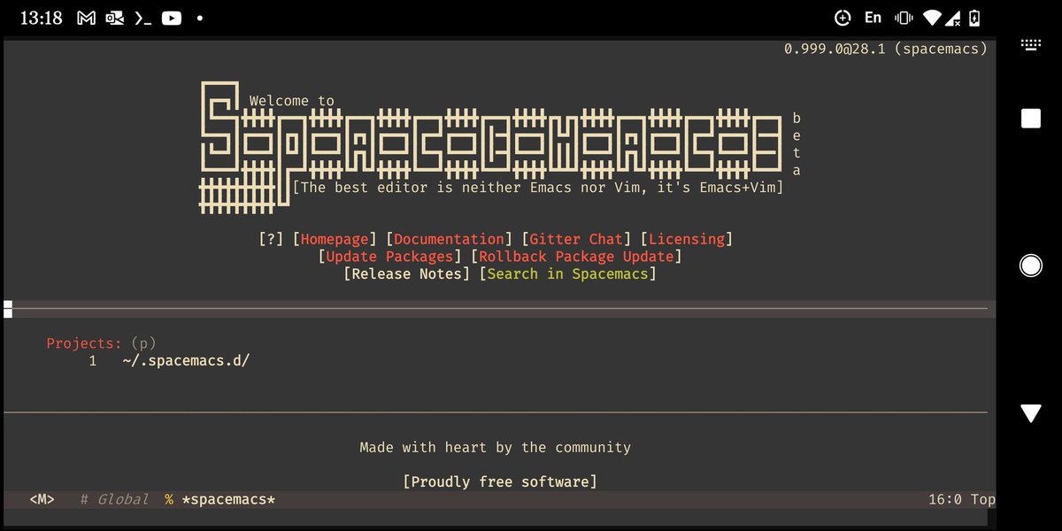
Task: Open Release Notes
Action: [x=407, y=274]
